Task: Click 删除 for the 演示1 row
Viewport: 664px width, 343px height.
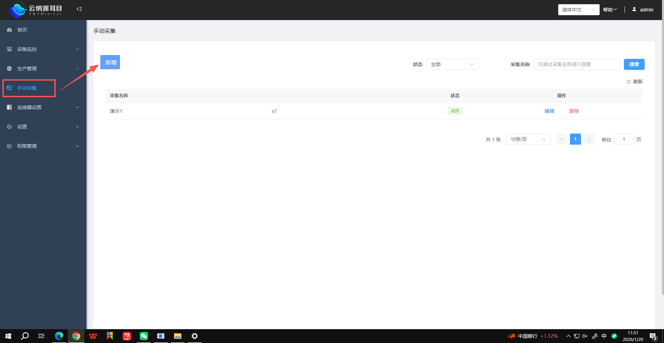Action: tap(574, 111)
